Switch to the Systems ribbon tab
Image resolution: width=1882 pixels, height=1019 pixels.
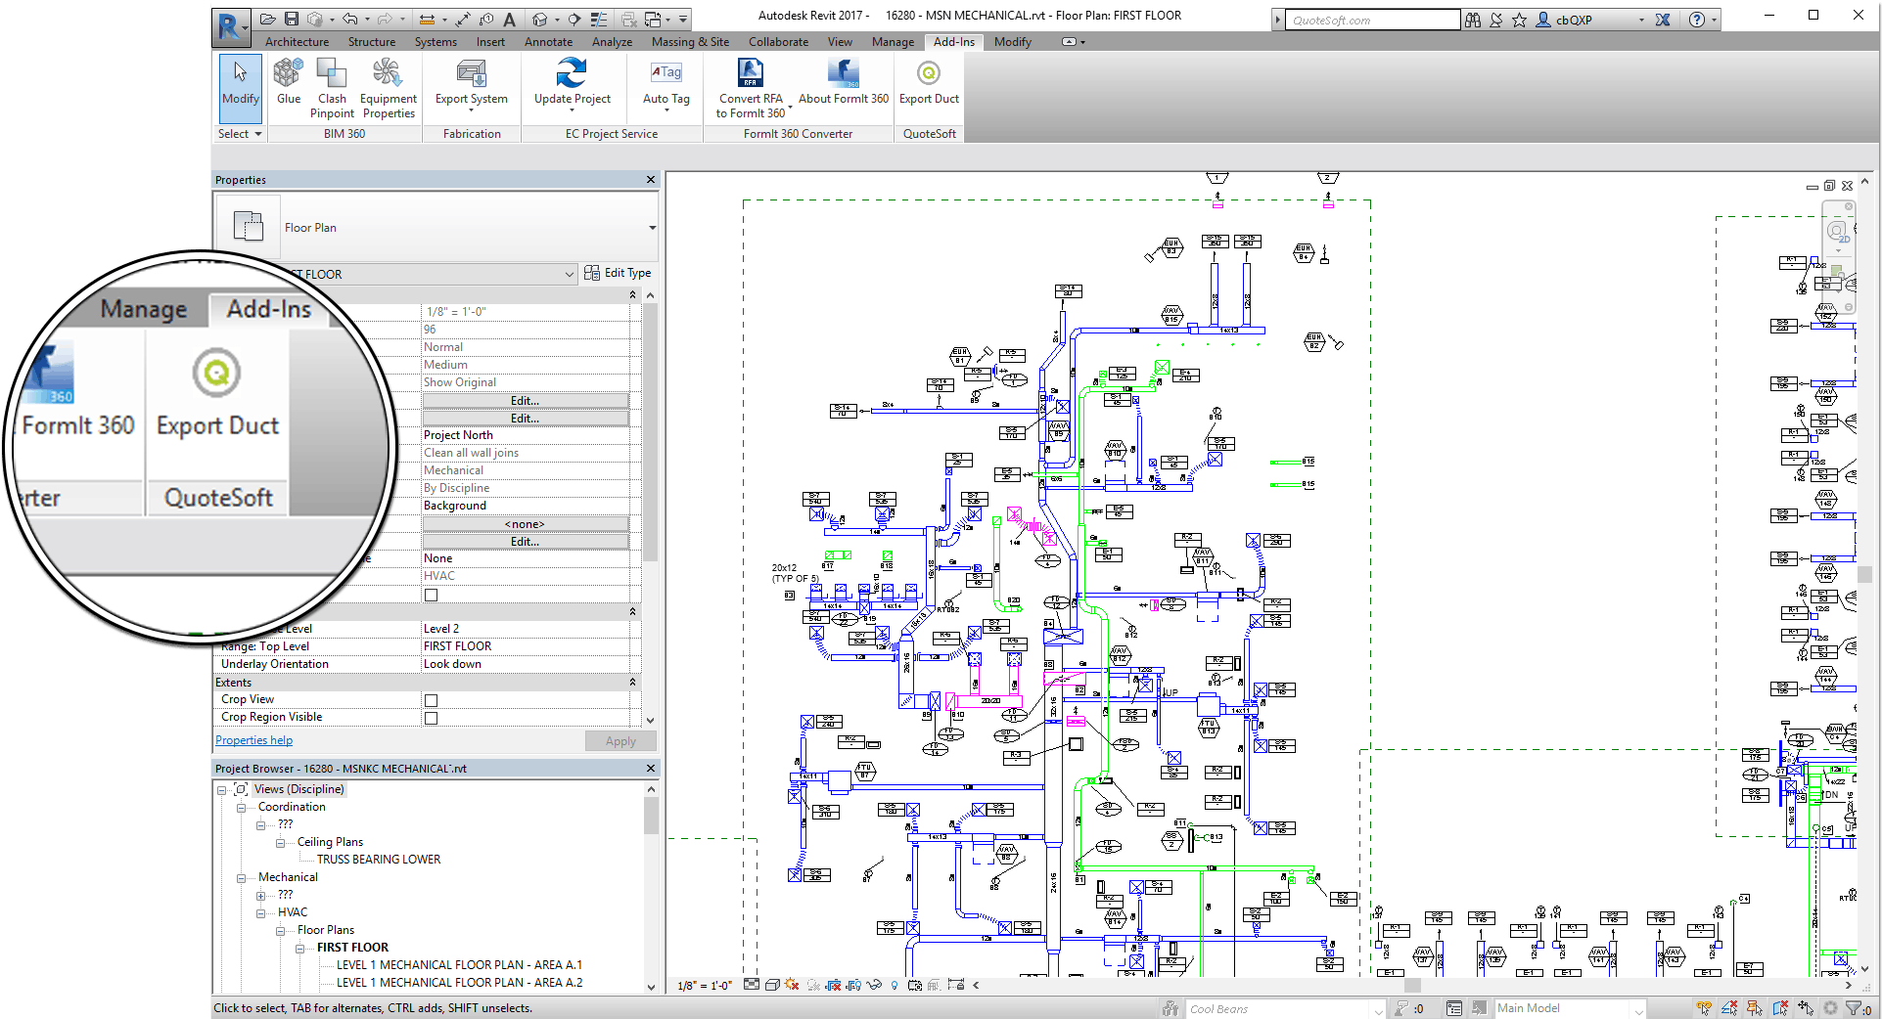pos(435,41)
